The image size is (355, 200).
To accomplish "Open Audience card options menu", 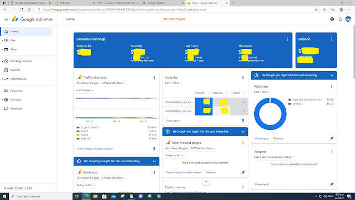I will (x=154, y=172).
